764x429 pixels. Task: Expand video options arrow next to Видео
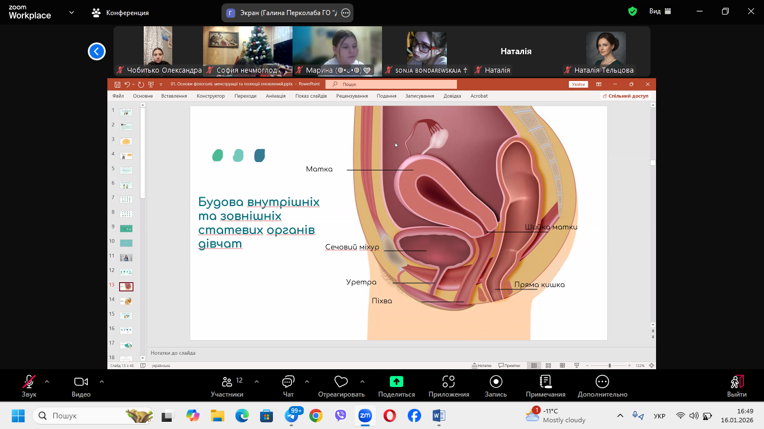tap(102, 382)
